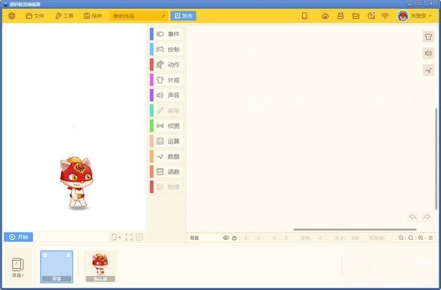Image resolution: width=441 pixels, height=290 pixels.
Task: Open the costume T-shirt panel on right edge
Action: 429,37
